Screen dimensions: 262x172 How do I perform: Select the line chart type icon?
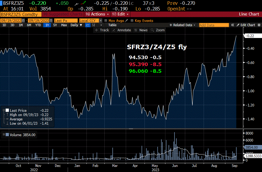tap(88, 25)
